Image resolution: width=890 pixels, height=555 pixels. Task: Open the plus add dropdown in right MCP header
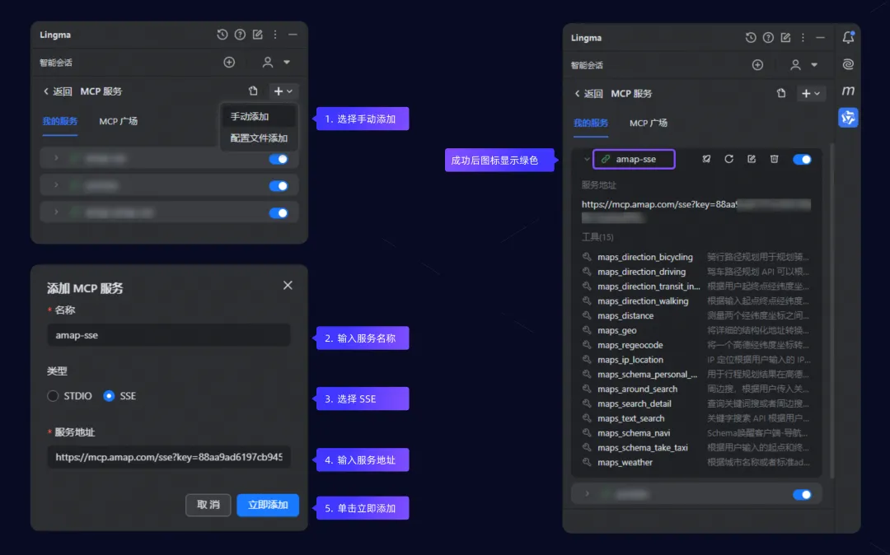tap(811, 94)
